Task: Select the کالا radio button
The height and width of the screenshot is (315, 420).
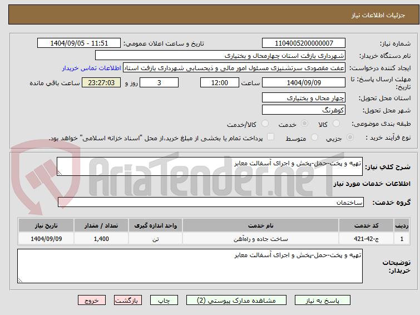Action: click(x=336, y=124)
